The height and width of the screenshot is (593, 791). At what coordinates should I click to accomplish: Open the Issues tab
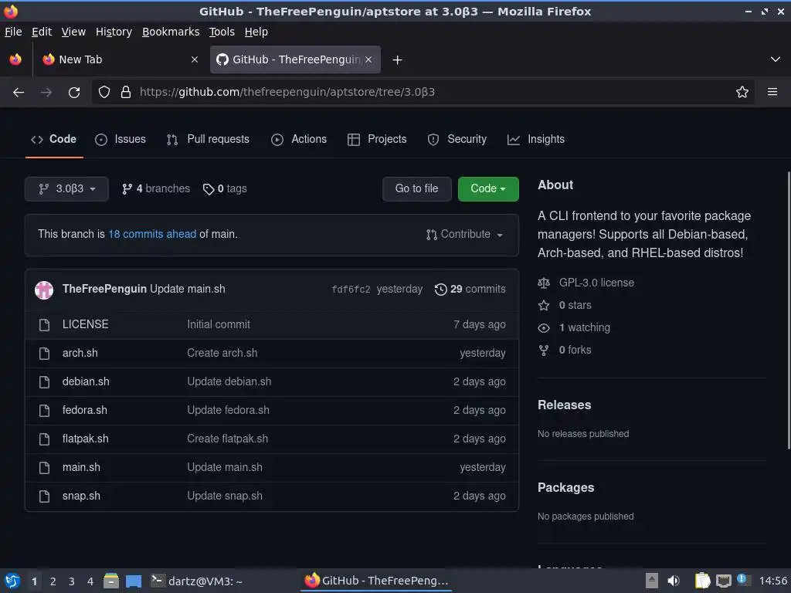[x=121, y=139]
